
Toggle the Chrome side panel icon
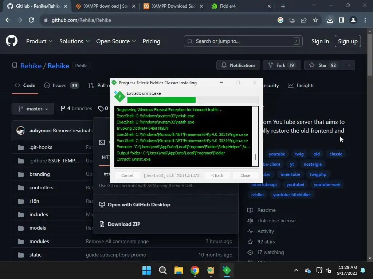click(x=342, y=20)
